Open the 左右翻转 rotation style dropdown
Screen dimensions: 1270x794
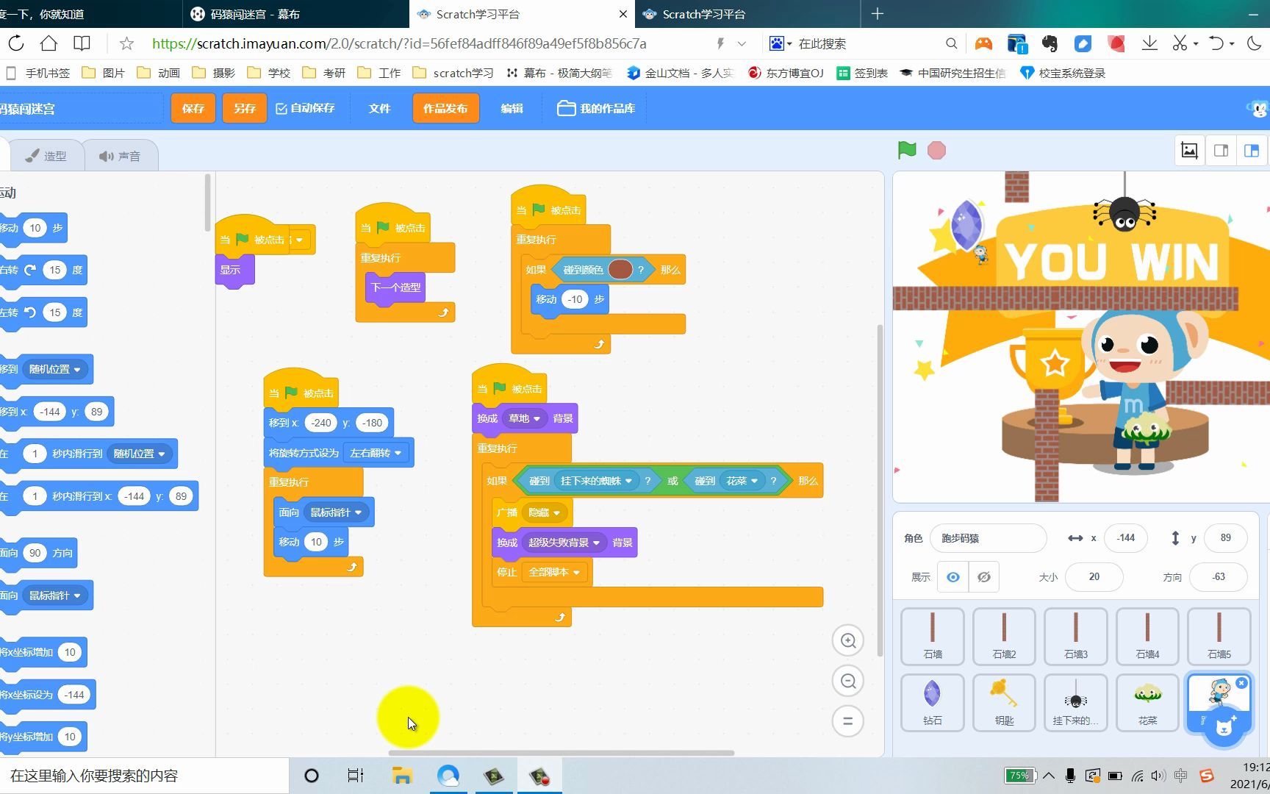pyautogui.click(x=376, y=453)
